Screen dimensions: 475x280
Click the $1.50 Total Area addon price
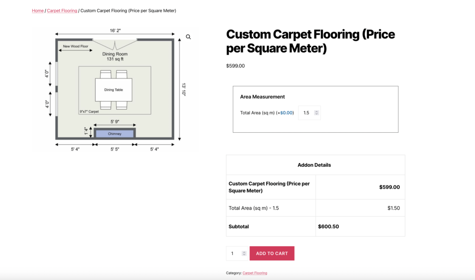(x=393, y=208)
